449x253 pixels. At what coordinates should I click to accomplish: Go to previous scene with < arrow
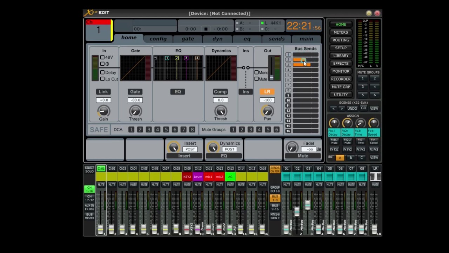[334, 108]
